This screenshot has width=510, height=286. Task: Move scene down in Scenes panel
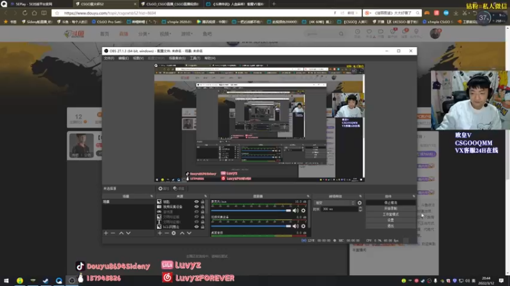[129, 233]
